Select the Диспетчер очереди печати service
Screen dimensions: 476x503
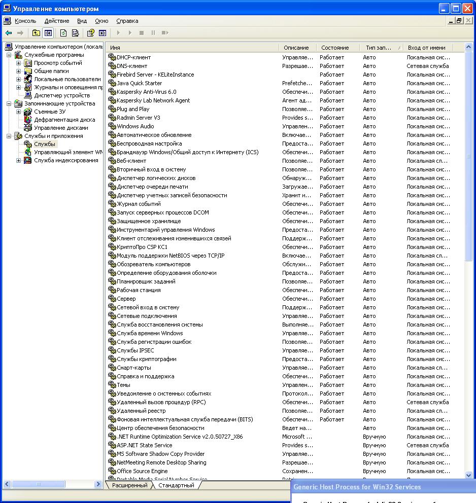(152, 187)
